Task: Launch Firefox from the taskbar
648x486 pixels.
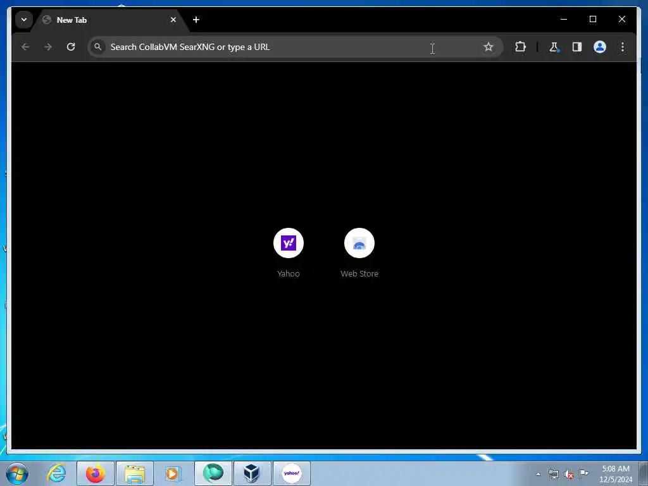Action: point(96,473)
